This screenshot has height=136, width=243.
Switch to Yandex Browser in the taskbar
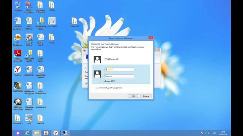(x=56, y=133)
